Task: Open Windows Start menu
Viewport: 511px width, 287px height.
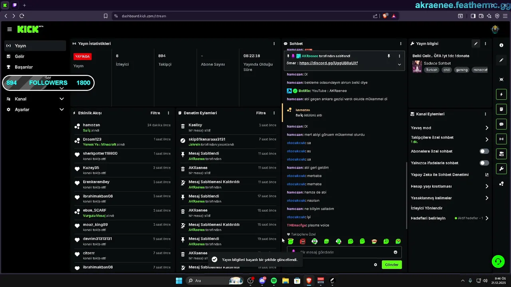Action: (179, 281)
